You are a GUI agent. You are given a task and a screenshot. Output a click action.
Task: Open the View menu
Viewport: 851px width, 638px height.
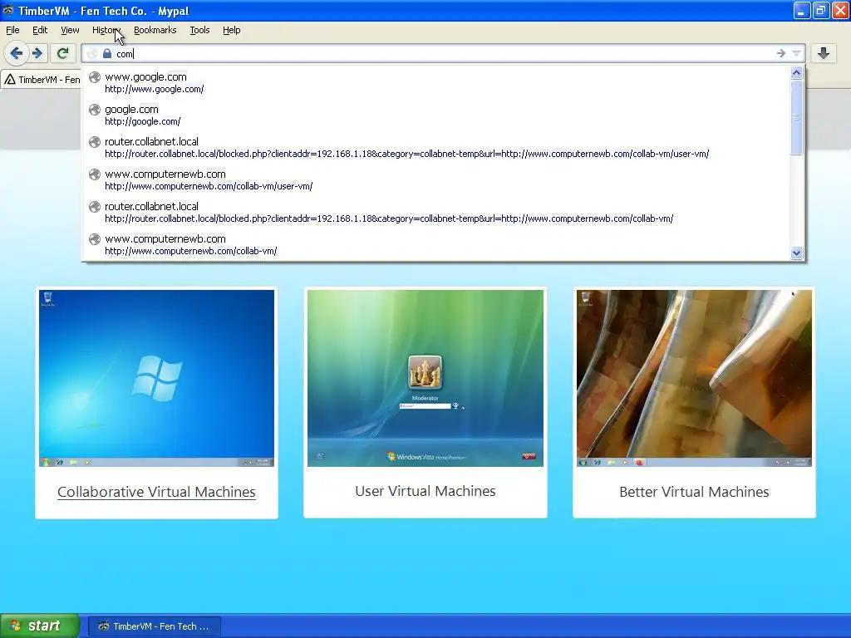point(70,30)
